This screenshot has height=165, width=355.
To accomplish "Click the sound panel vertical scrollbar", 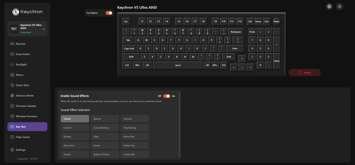I will (179, 124).
